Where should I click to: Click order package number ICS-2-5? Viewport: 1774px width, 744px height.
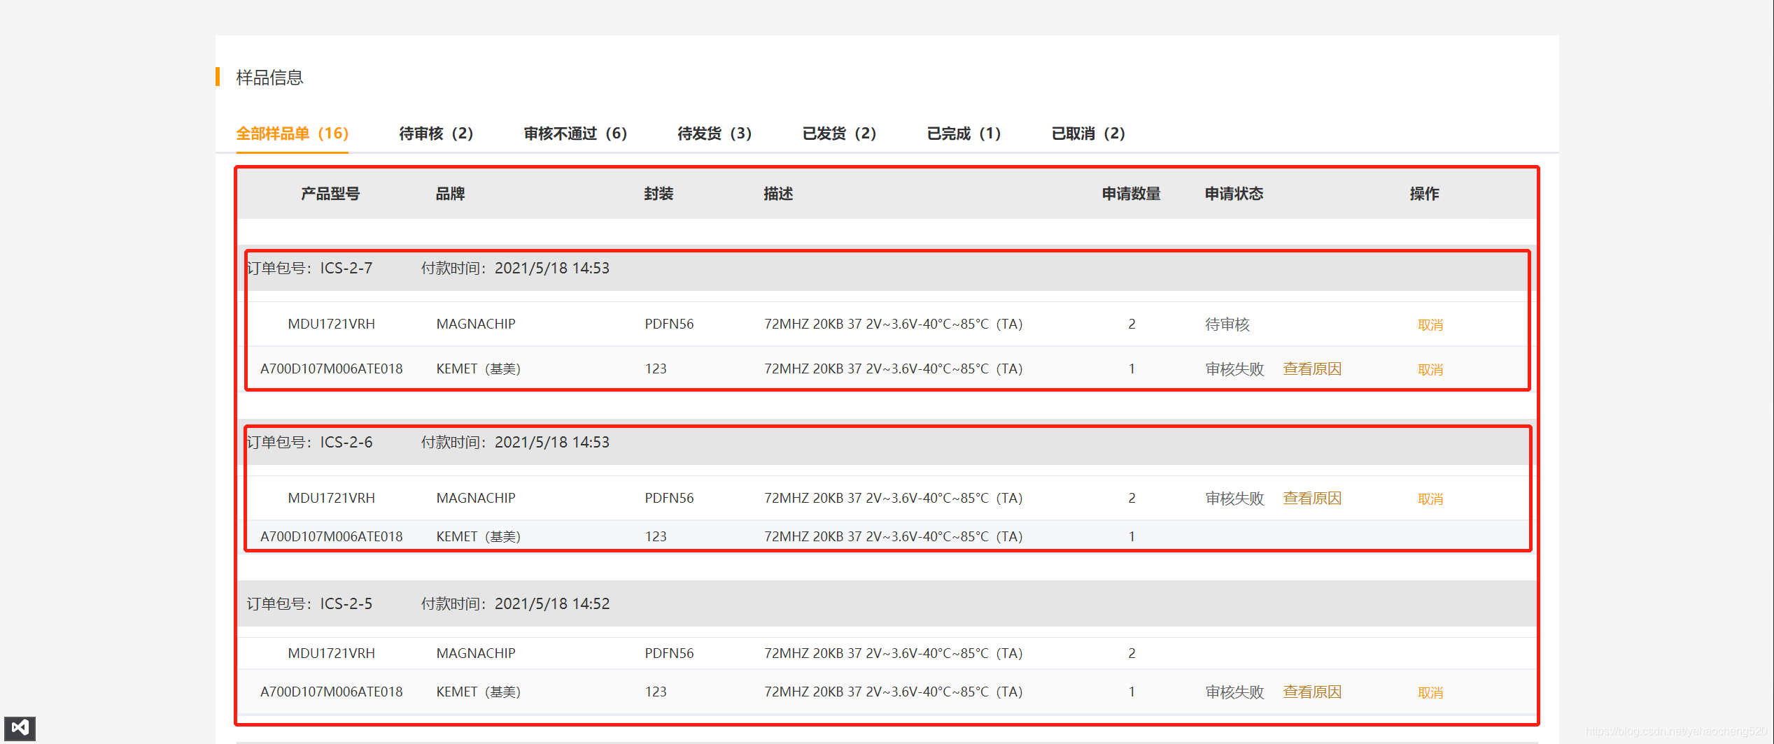click(x=346, y=603)
